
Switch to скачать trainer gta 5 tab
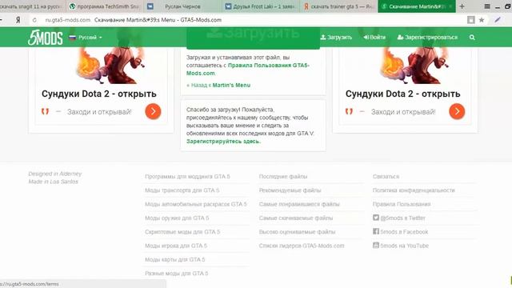pos(338,6)
